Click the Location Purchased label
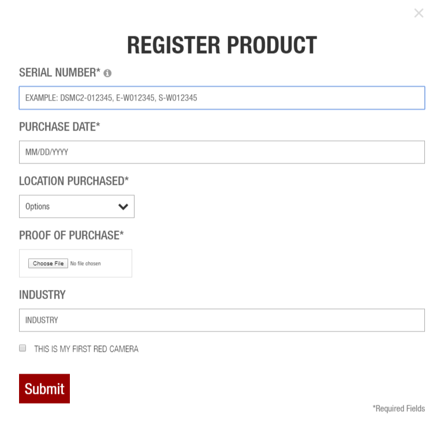Screen dimensions: 444x436 coord(74,181)
